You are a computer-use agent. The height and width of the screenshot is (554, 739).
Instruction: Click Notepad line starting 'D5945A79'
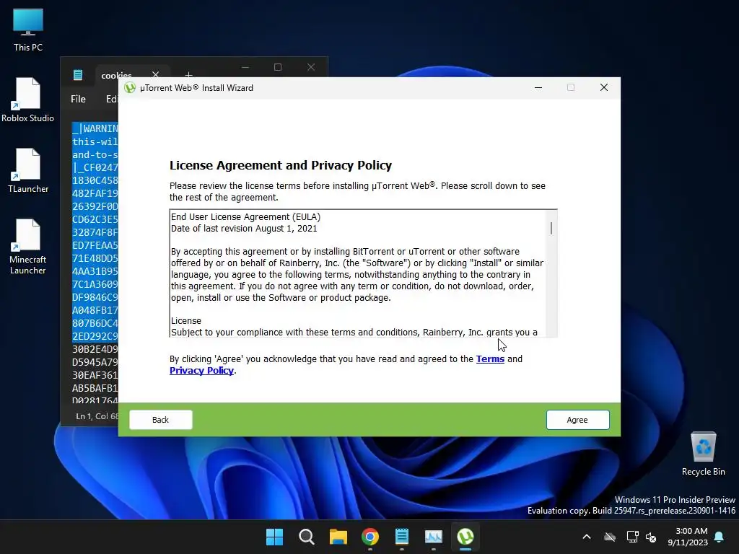coord(95,362)
